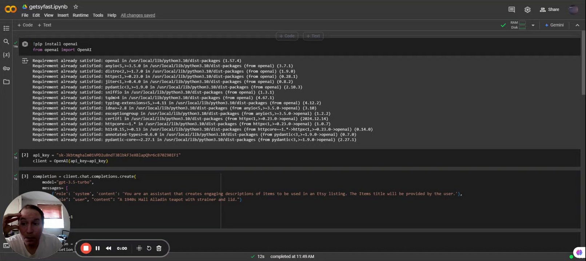Restart the recording
The height and width of the screenshot is (261, 586).
(x=149, y=248)
